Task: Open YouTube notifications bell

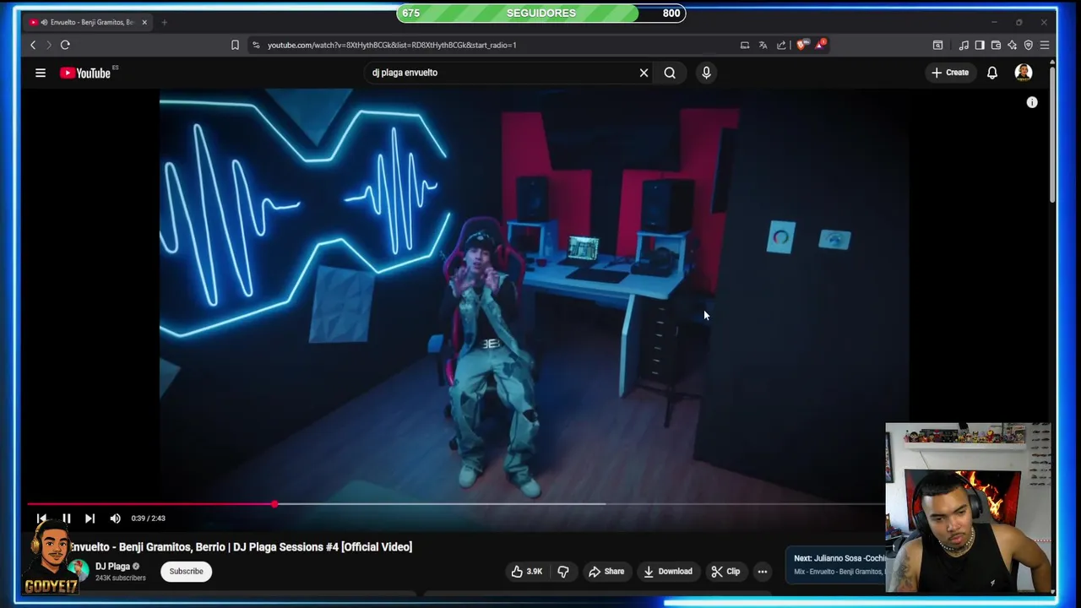Action: tap(992, 73)
